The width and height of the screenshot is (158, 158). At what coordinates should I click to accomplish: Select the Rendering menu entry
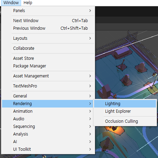[48, 104]
